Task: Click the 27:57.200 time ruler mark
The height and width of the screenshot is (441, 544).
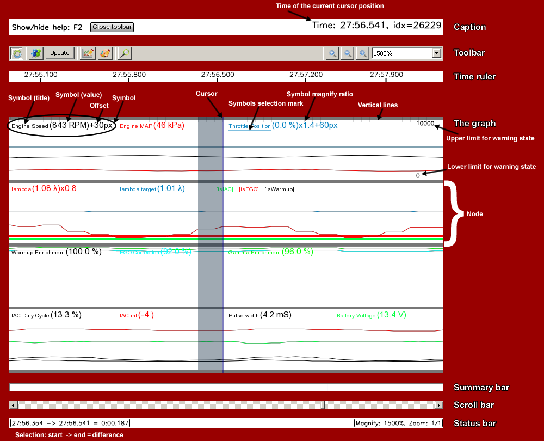Action: point(306,75)
